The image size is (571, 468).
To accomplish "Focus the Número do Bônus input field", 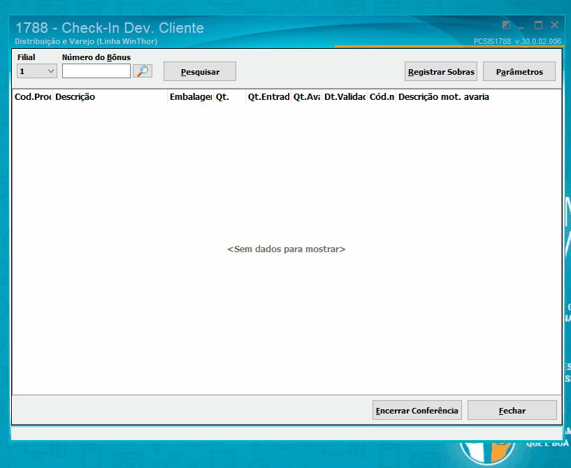I will [96, 71].
